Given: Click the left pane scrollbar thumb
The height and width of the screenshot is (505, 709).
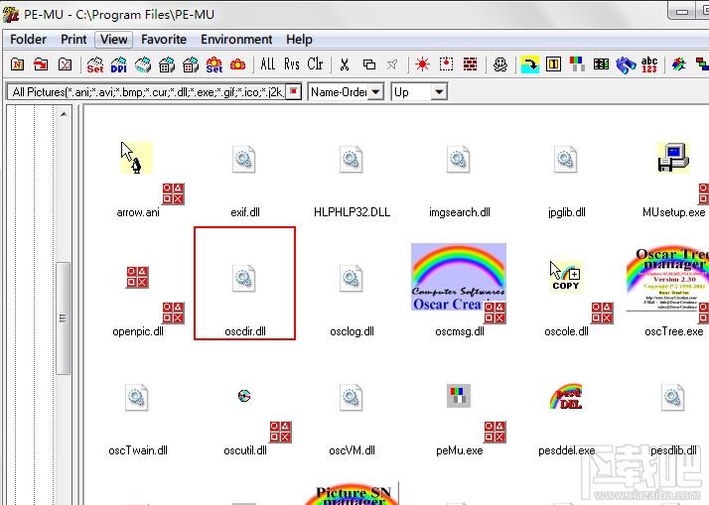Looking at the screenshot, I should pyautogui.click(x=64, y=318).
